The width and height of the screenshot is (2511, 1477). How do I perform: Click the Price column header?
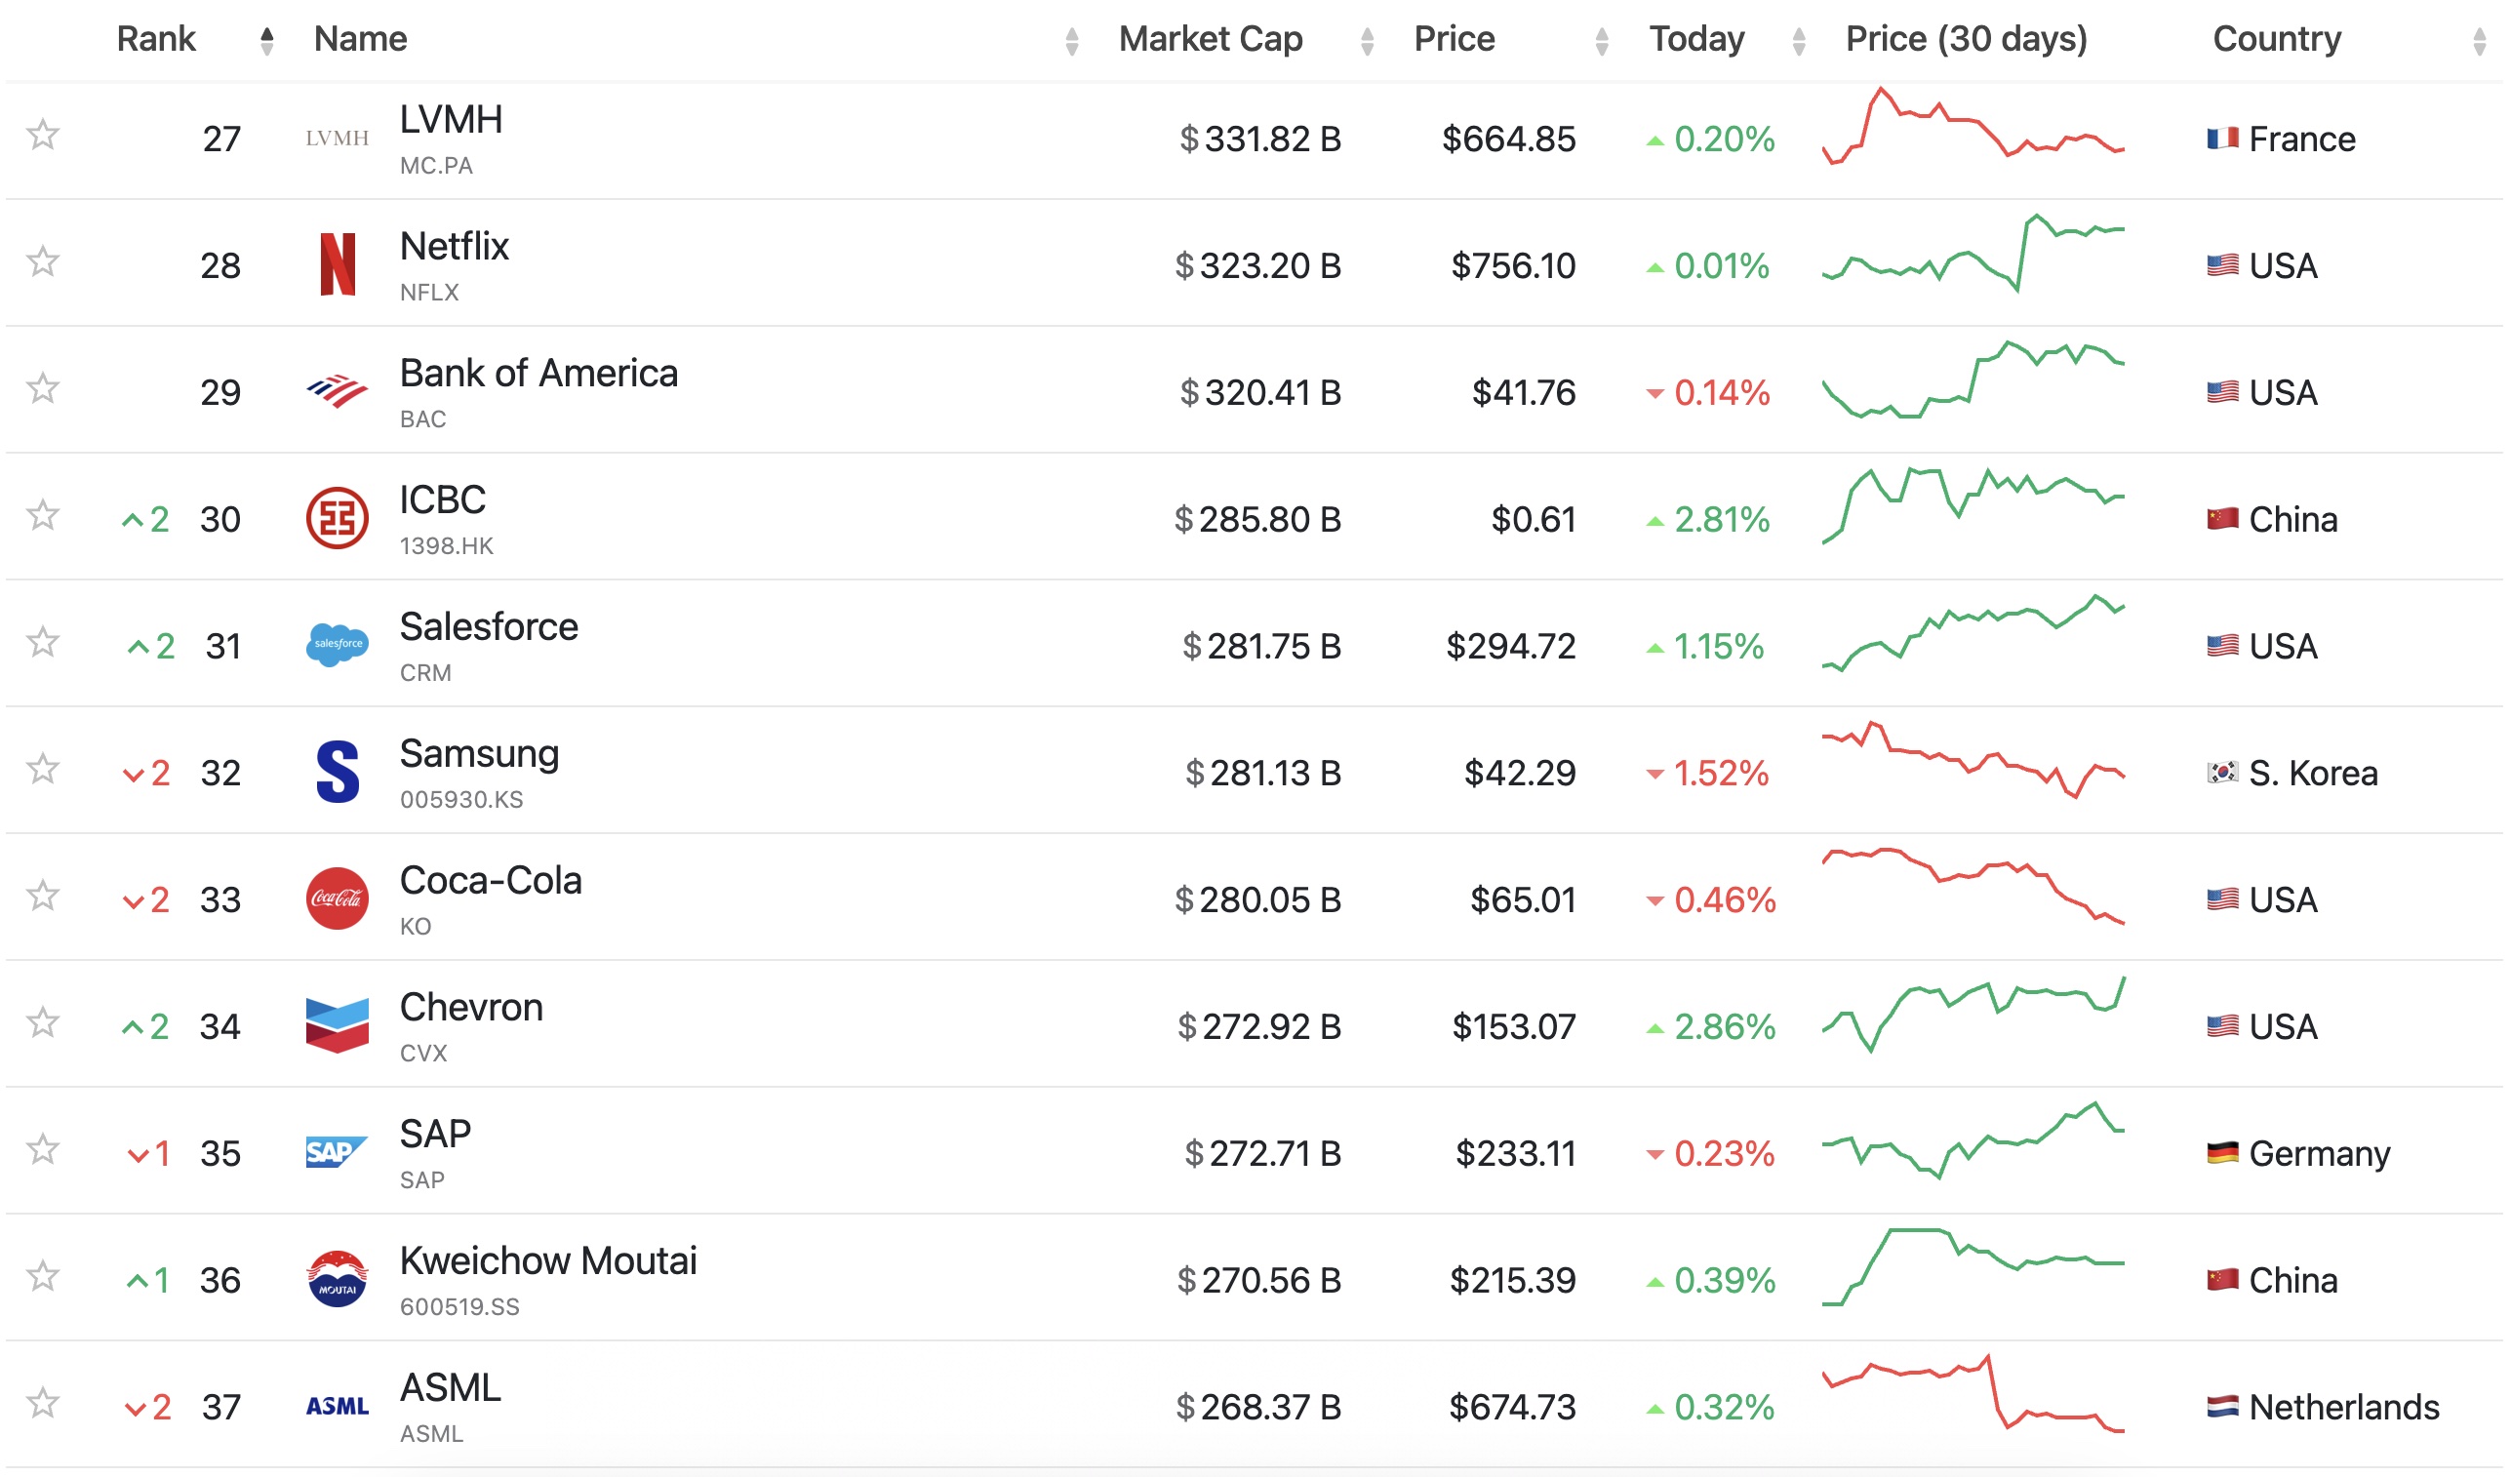click(x=1454, y=39)
